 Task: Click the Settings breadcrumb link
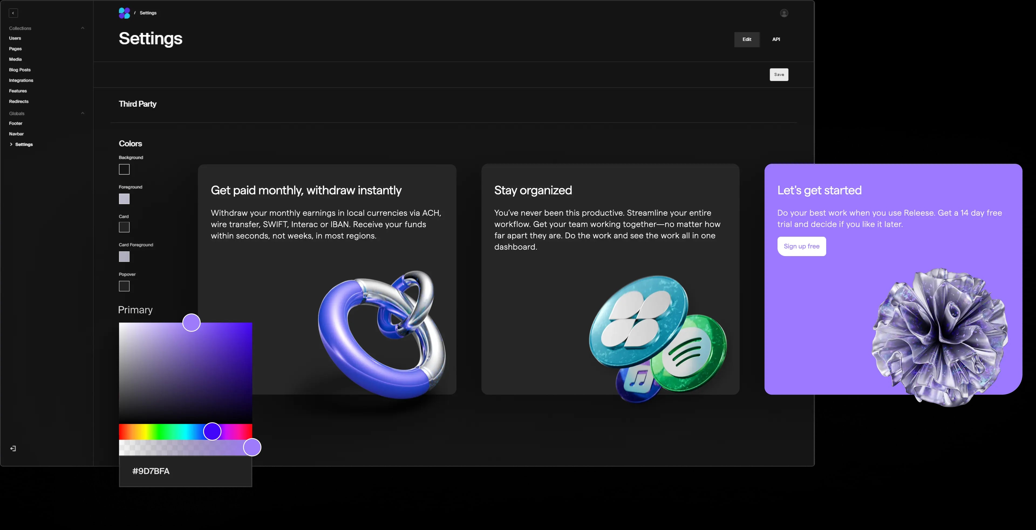click(x=148, y=13)
